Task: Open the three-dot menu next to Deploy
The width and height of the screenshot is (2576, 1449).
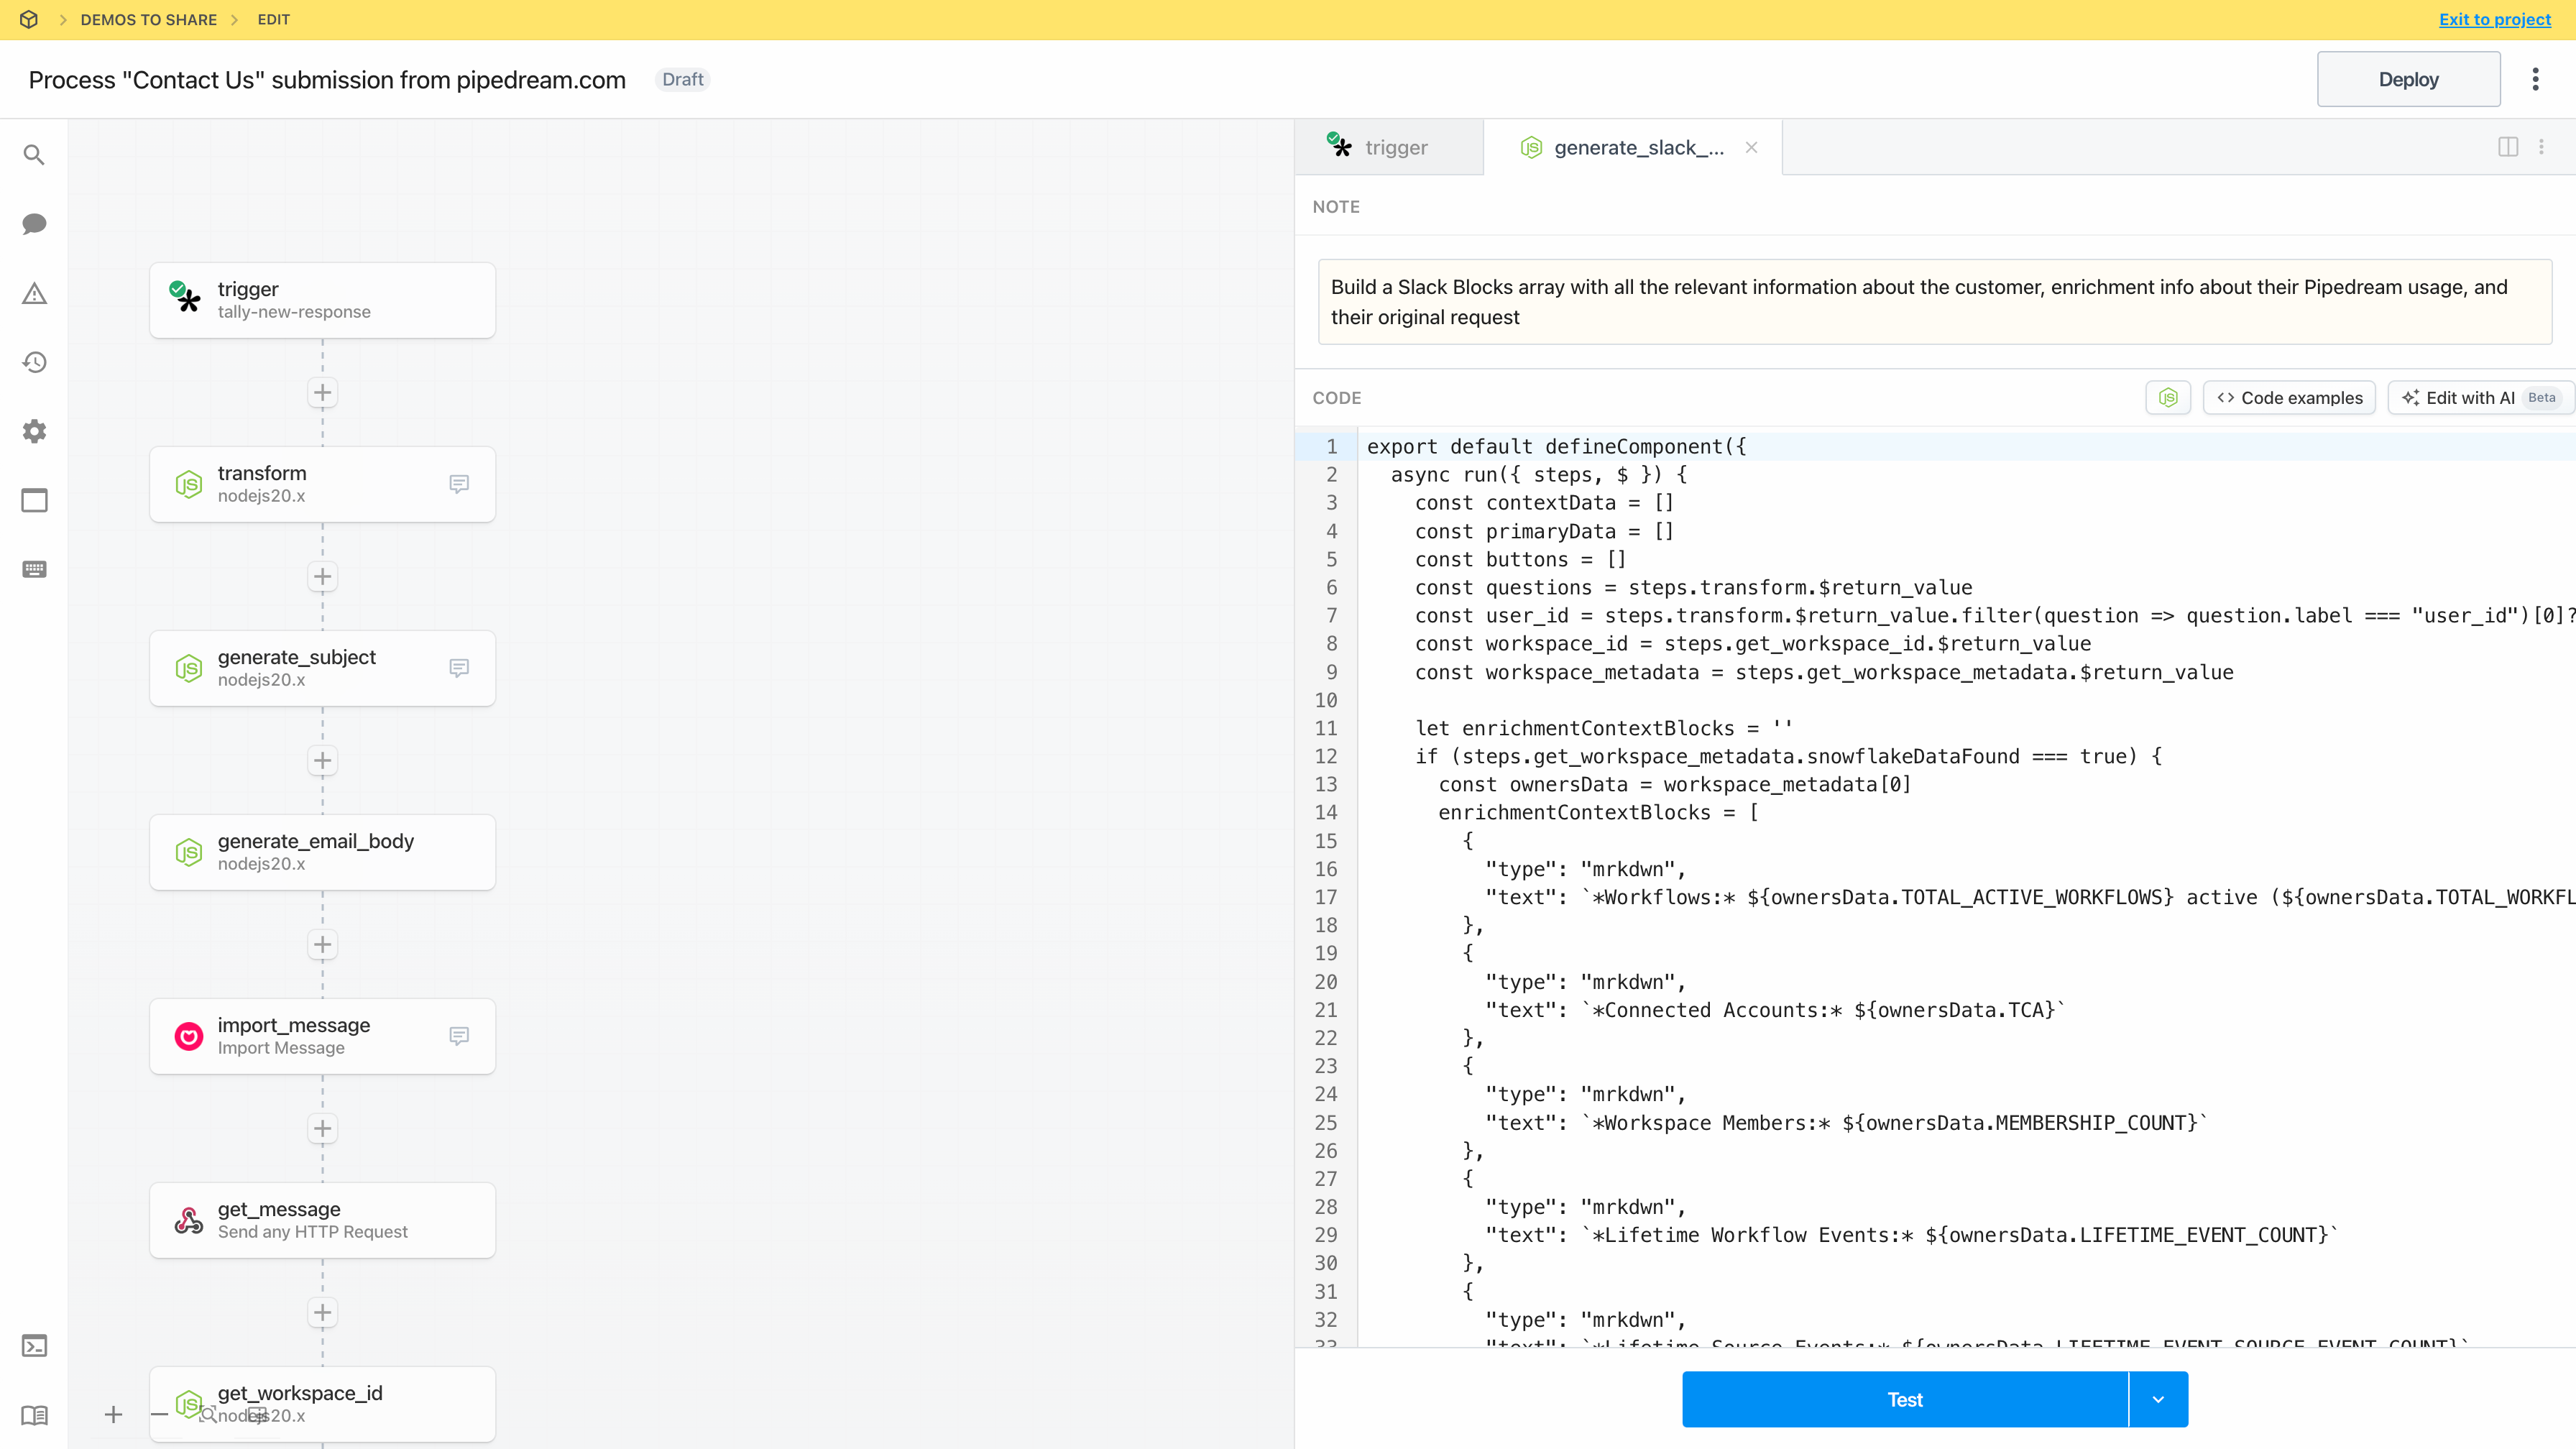Action: pos(2535,79)
